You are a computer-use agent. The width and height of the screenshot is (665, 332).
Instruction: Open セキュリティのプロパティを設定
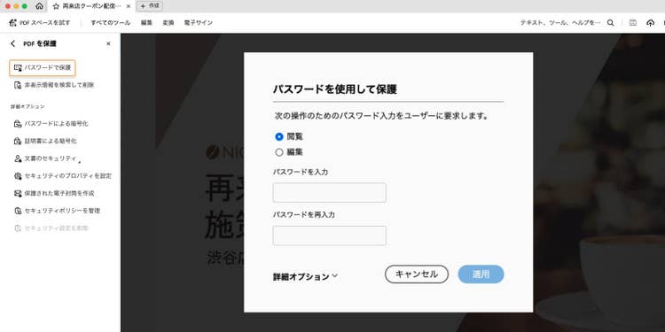pyautogui.click(x=63, y=176)
